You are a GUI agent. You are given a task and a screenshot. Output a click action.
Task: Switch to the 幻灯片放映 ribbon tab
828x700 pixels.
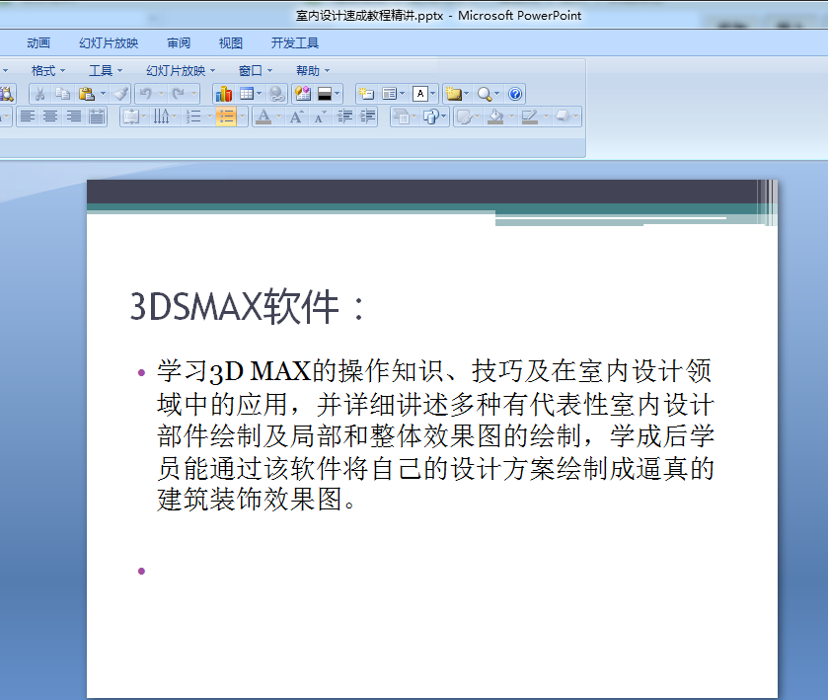109,43
